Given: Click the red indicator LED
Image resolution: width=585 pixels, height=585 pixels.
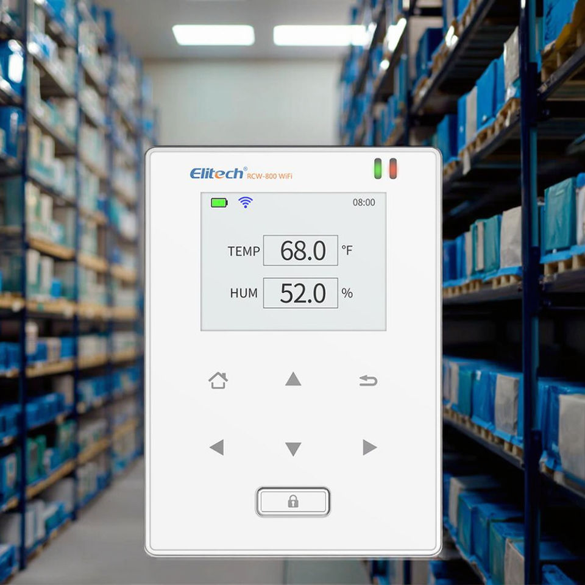Looking at the screenshot, I should (x=393, y=169).
